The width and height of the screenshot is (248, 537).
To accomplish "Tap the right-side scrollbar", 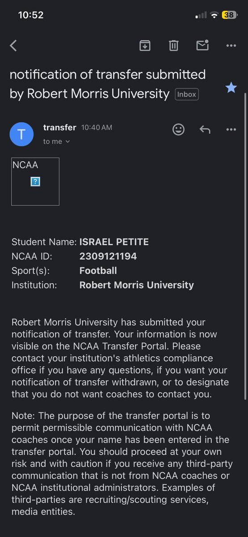I will tap(245, 246).
